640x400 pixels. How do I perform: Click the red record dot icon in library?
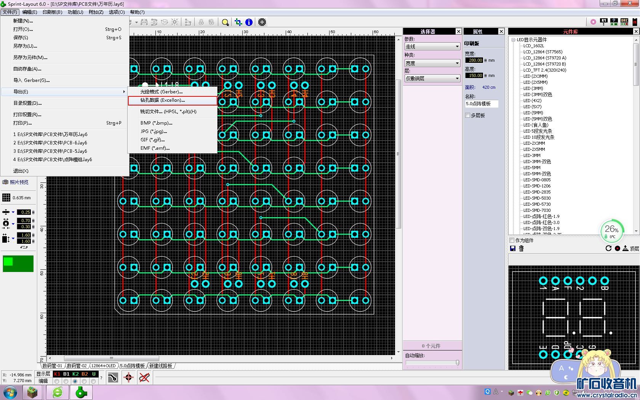(x=617, y=248)
